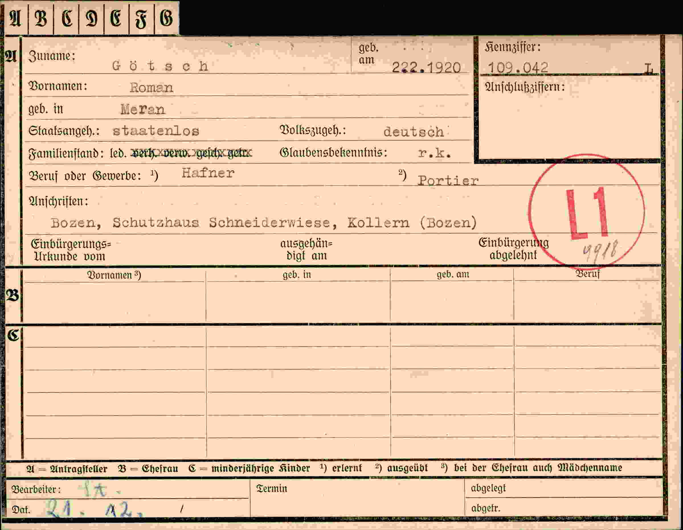Click "Kollern" in the address line
The image size is (683, 530).
[379, 223]
